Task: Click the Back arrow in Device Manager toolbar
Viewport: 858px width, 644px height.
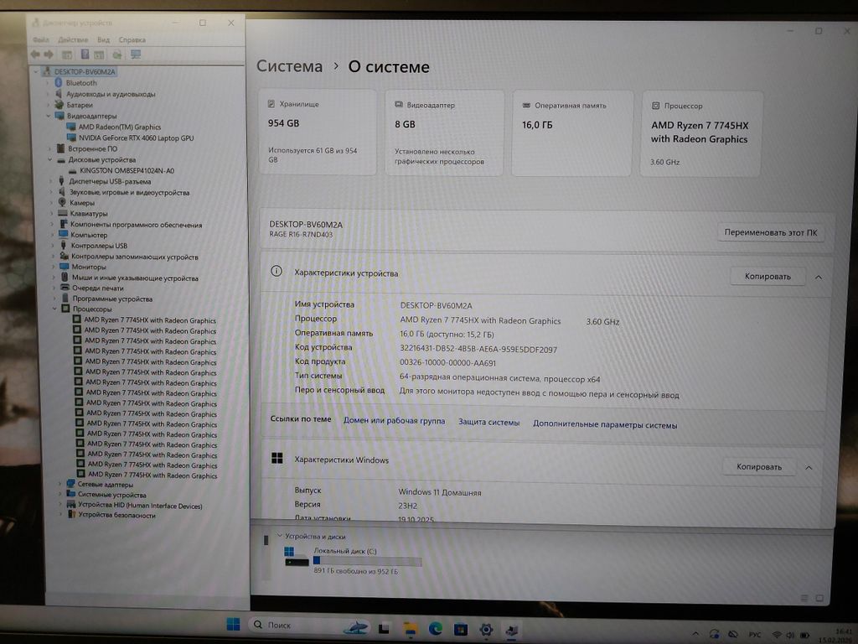Action: 36,55
